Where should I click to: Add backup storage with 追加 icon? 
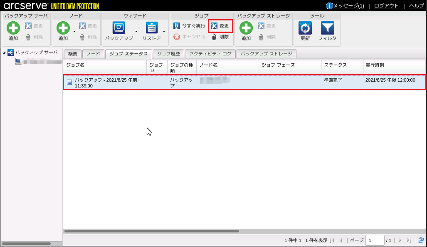(246, 28)
